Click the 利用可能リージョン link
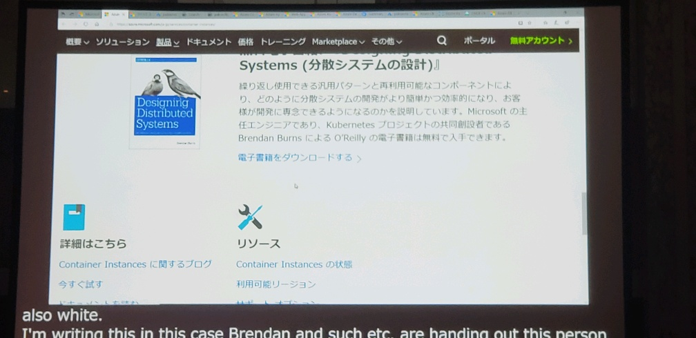The height and width of the screenshot is (338, 696). [x=275, y=284]
